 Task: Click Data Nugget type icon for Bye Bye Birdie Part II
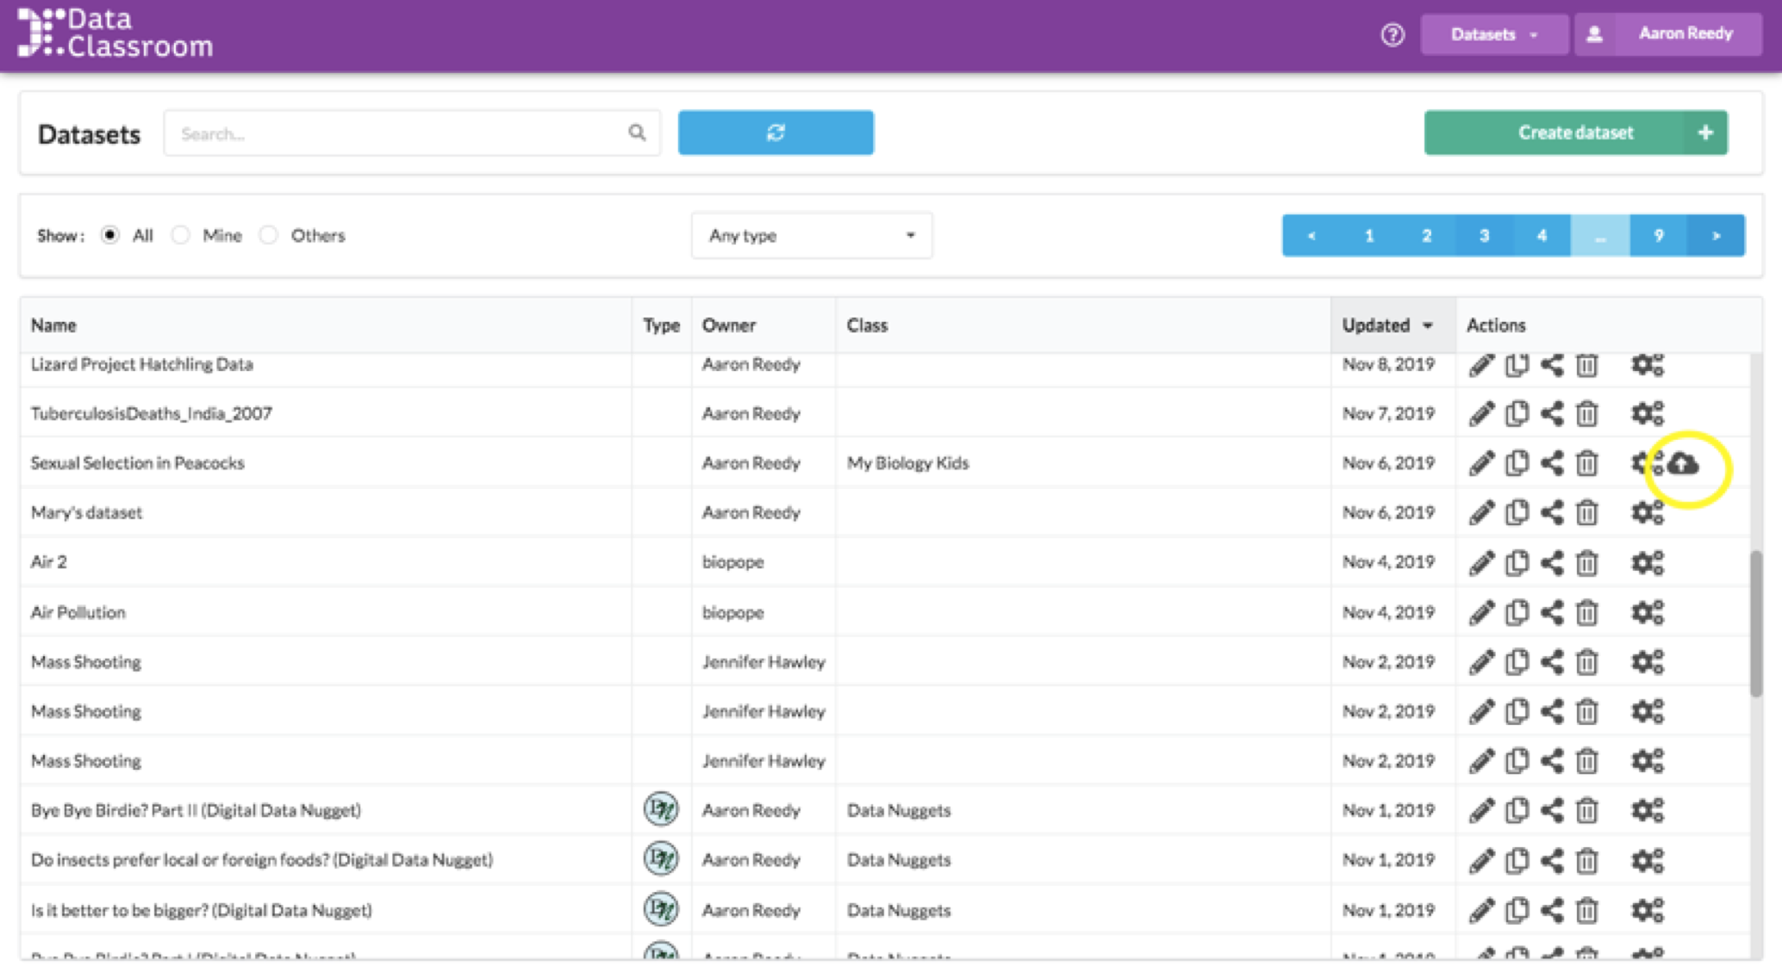click(661, 809)
